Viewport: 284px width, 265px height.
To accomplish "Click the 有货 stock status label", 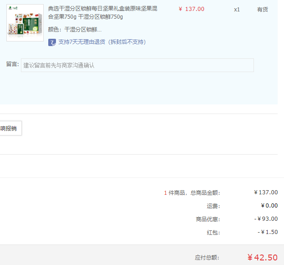I will click(x=263, y=9).
